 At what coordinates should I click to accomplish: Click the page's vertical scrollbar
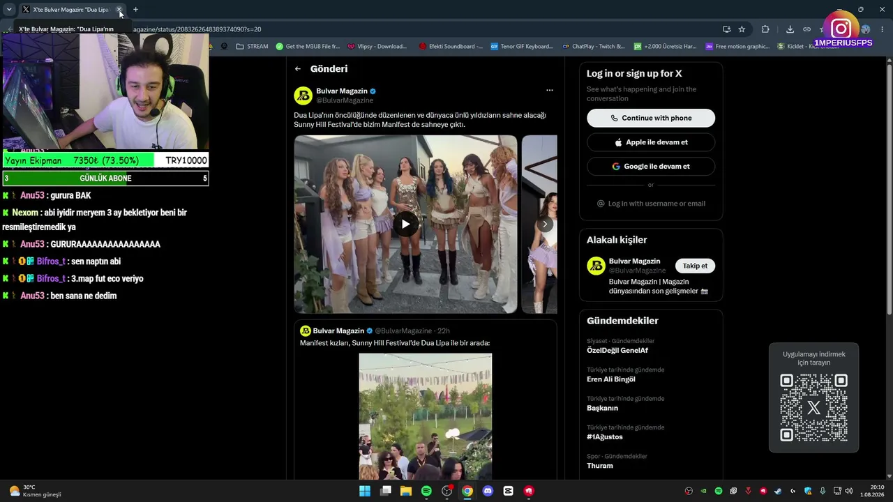pyautogui.click(x=890, y=188)
